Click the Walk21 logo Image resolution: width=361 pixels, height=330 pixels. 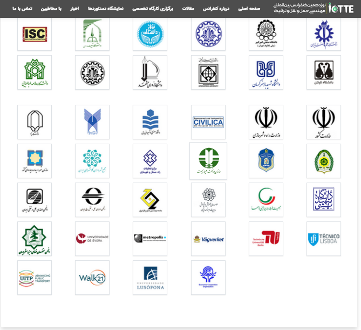(x=92, y=278)
